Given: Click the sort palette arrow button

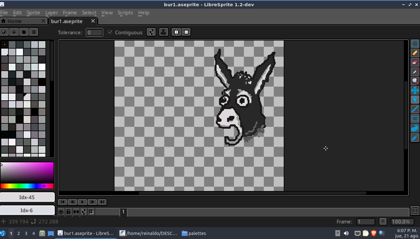Looking at the screenshot, I should [14, 32].
